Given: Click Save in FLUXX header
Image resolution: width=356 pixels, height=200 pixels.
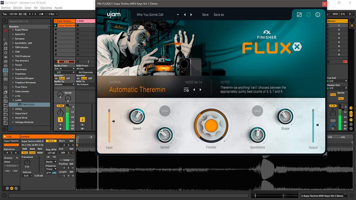Looking at the screenshot, I should click(x=205, y=15).
